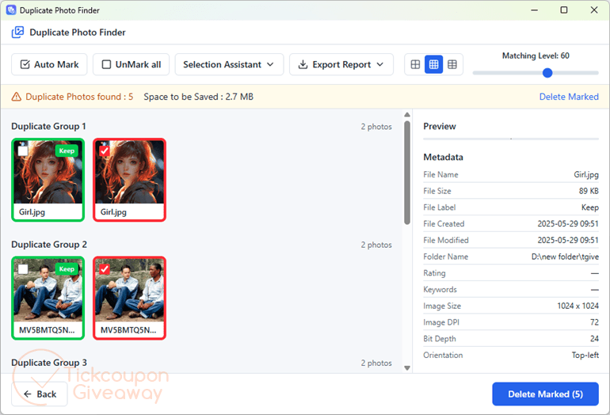Open the Selection Assistant dropdown
Viewport: 610px width, 415px height.
coord(229,65)
